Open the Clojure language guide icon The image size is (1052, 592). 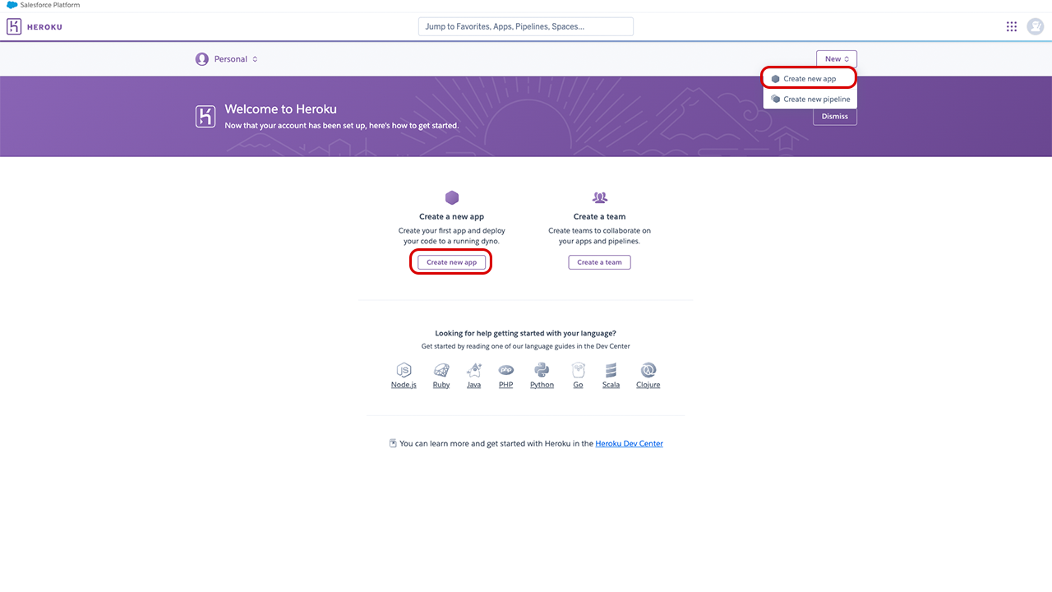[648, 371]
